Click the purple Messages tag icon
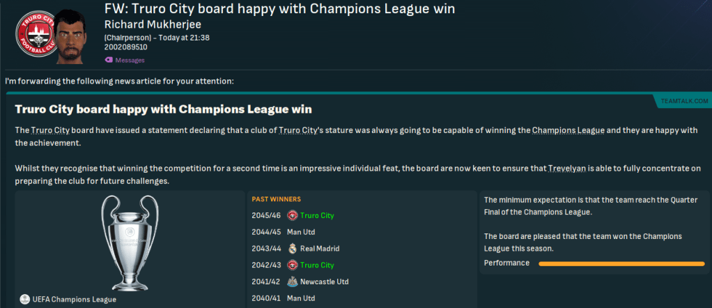 click(x=109, y=60)
